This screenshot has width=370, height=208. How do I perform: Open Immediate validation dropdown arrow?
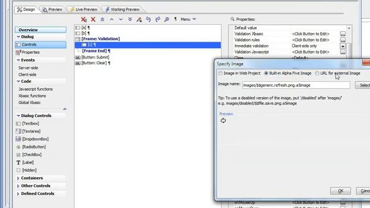click(x=343, y=46)
